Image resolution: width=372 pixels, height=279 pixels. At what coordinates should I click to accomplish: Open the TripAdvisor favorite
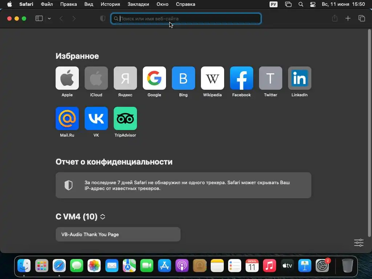(125, 118)
